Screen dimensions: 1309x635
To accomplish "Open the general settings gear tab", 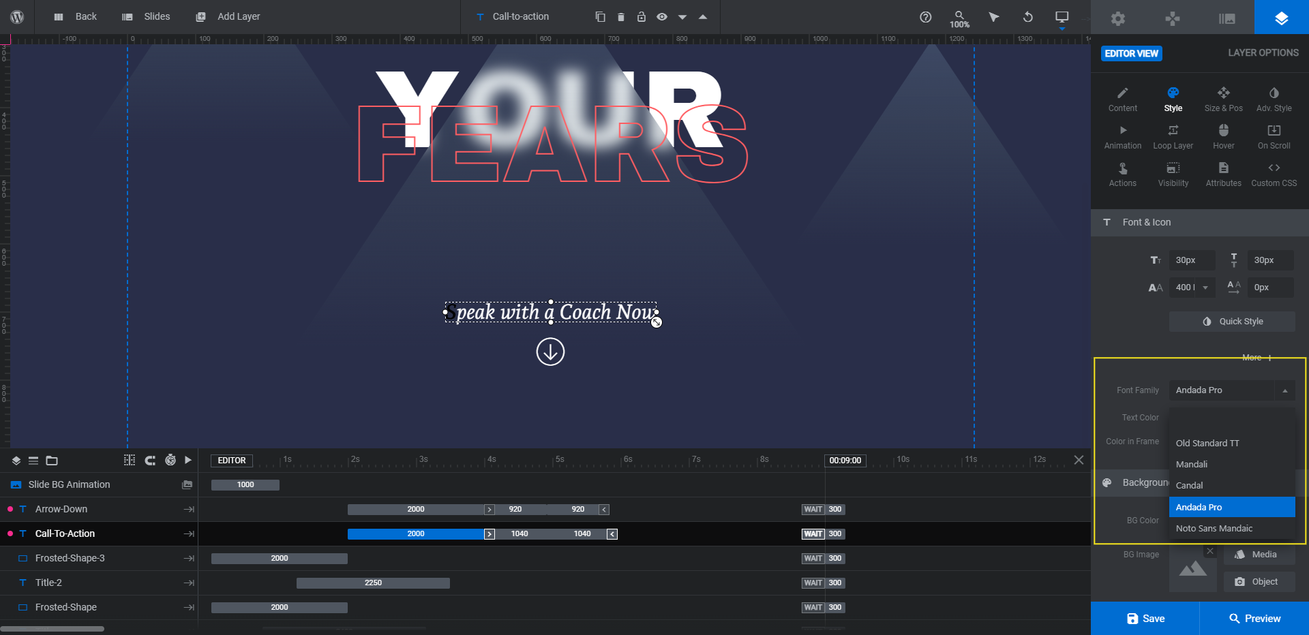I will (1118, 18).
